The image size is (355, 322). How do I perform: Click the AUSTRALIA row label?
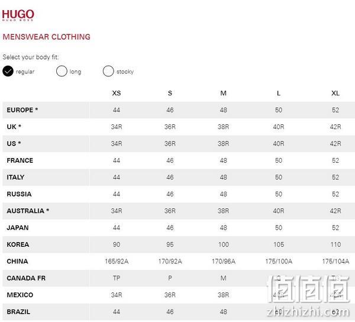click(28, 211)
